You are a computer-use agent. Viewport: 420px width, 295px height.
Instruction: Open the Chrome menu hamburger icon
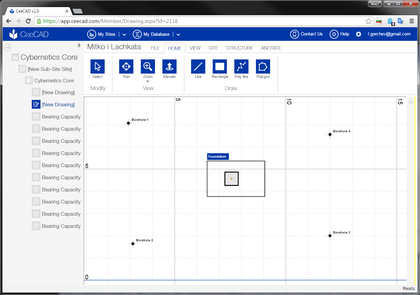412,21
